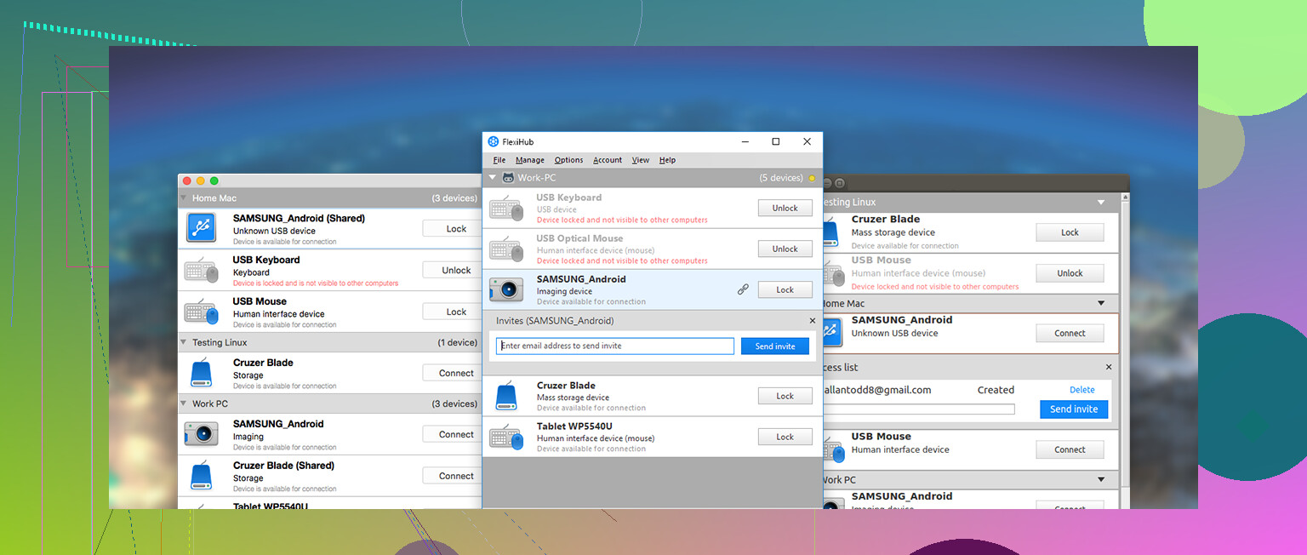Click the Send invite button in Invites panel
1307x555 pixels.
[x=774, y=346]
